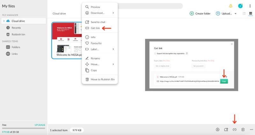The height and width of the screenshot is (135, 255).
Task: Switch to list view icon
Action: (x=244, y=13)
